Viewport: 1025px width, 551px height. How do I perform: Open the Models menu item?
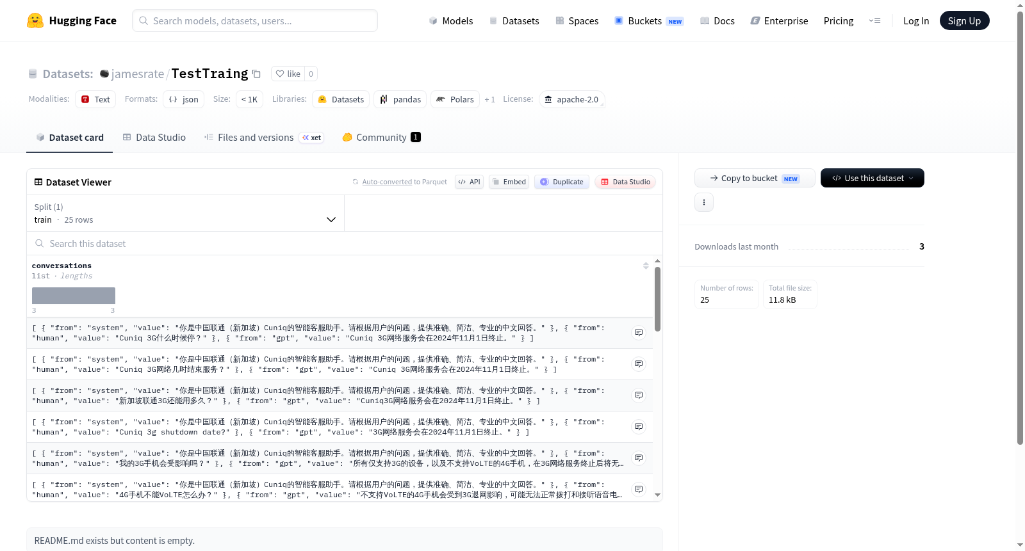point(451,20)
